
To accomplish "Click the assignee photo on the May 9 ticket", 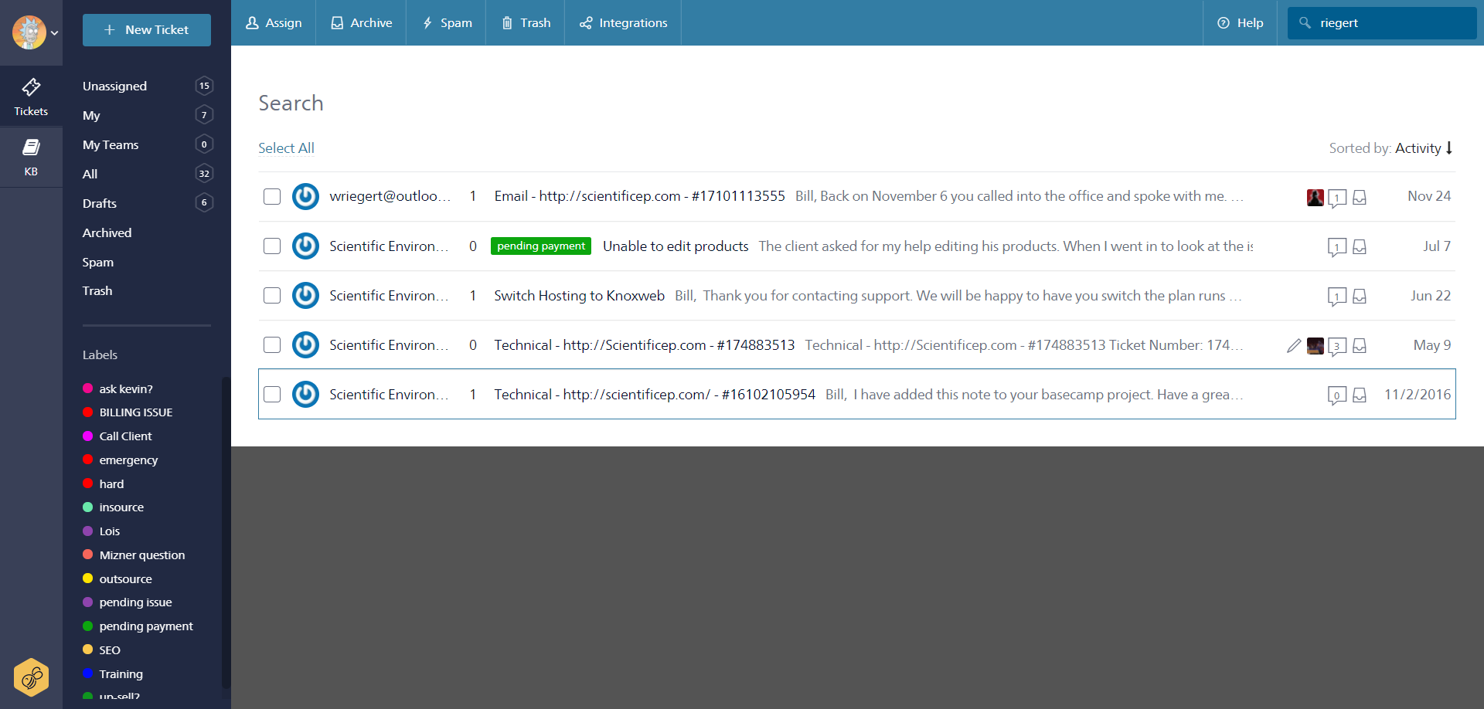I will click(x=1316, y=346).
